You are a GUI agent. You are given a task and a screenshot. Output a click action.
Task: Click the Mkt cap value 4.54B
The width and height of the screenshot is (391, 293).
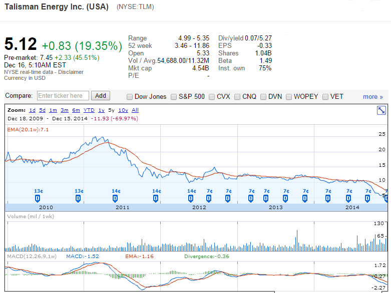pyautogui.click(x=200, y=68)
